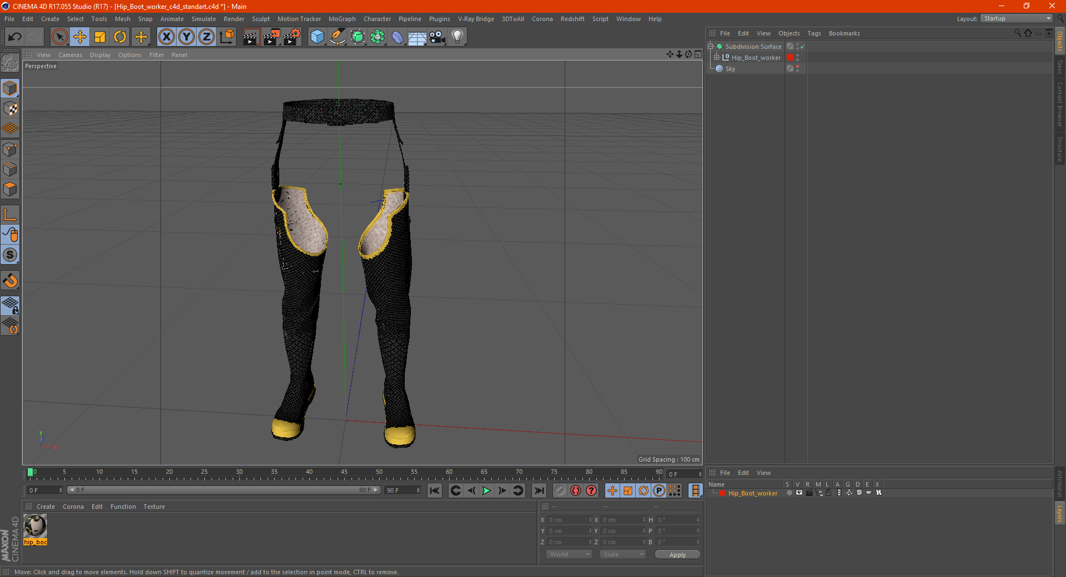Go to end of animation
The width and height of the screenshot is (1066, 577).
(539, 490)
